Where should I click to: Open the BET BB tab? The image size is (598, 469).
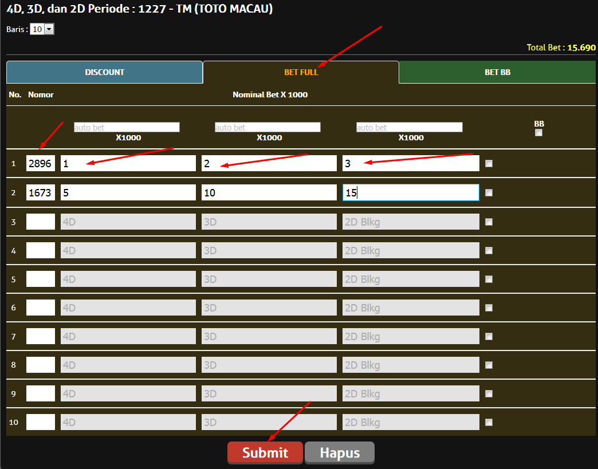(497, 72)
